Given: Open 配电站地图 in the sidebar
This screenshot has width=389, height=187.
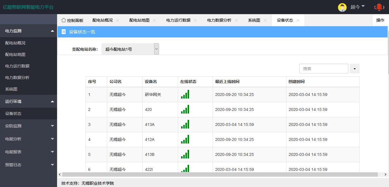Looking at the screenshot, I should tap(15, 54).
